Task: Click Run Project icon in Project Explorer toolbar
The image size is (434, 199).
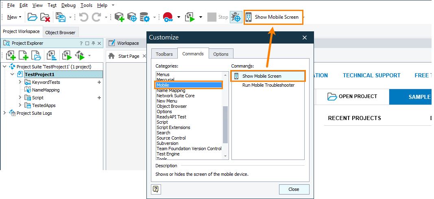Action: [66, 55]
